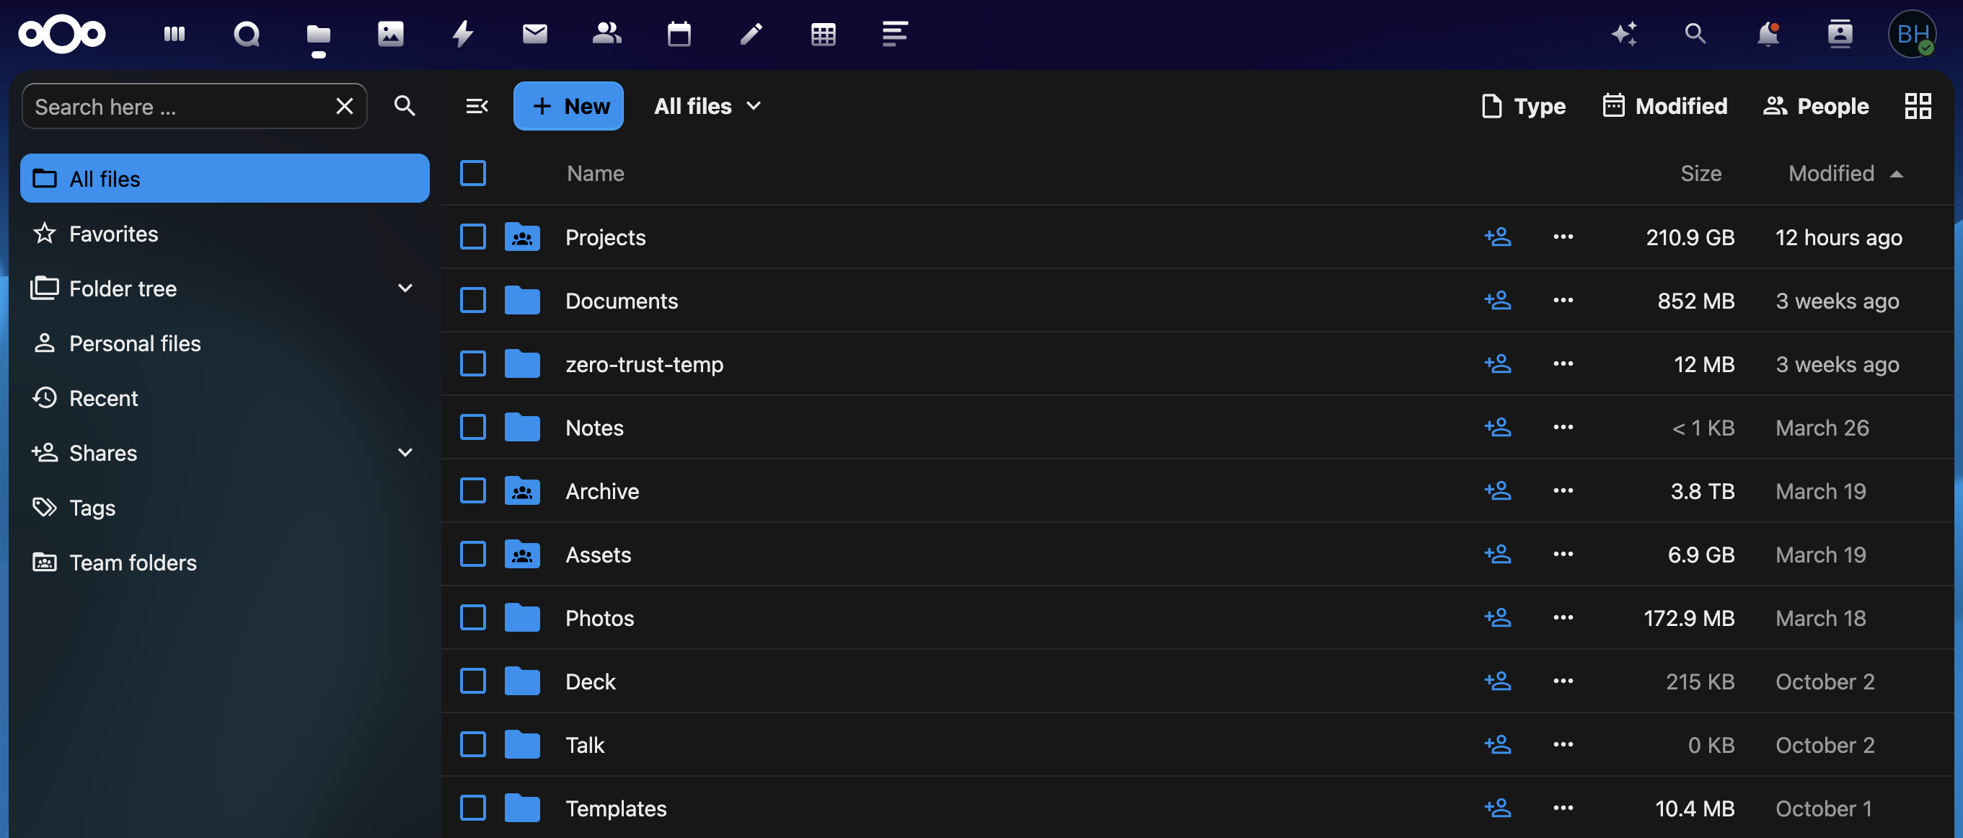Check the select-all checkbox in header

(x=472, y=173)
